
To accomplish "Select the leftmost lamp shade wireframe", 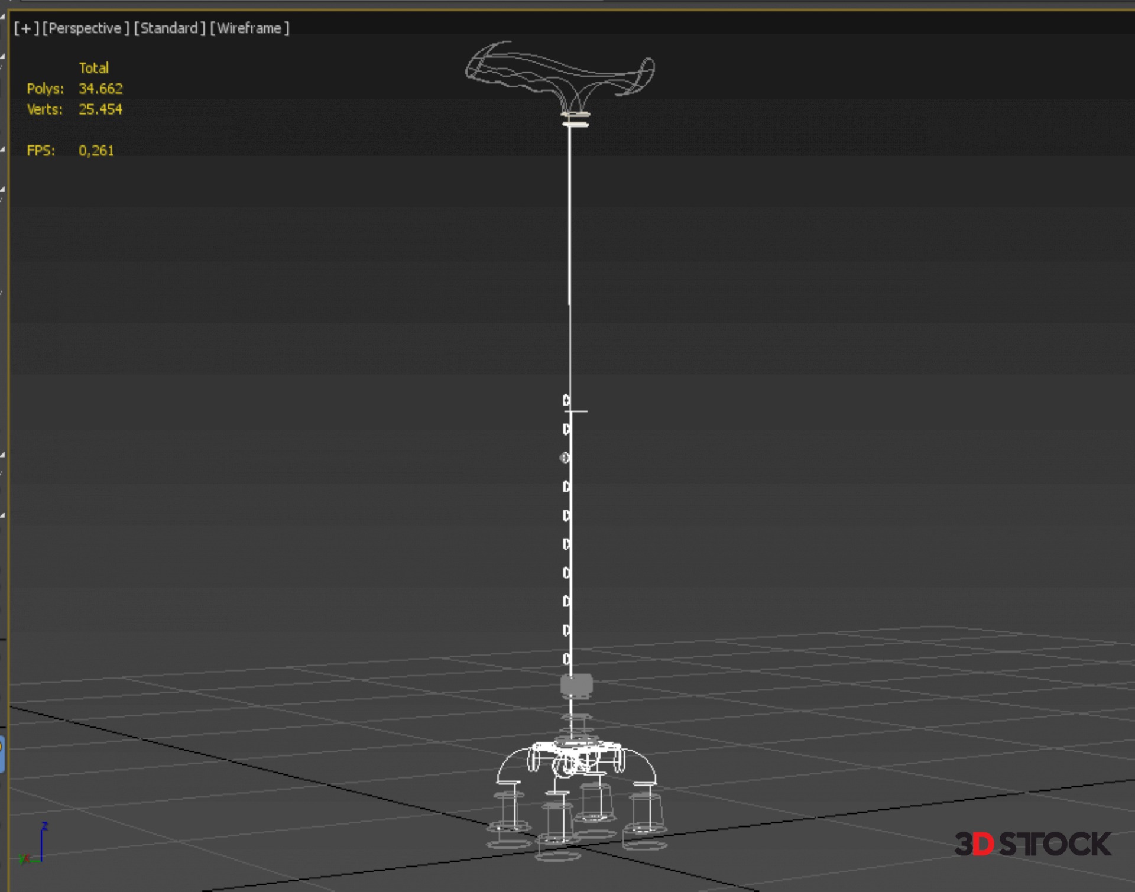I will (x=508, y=811).
